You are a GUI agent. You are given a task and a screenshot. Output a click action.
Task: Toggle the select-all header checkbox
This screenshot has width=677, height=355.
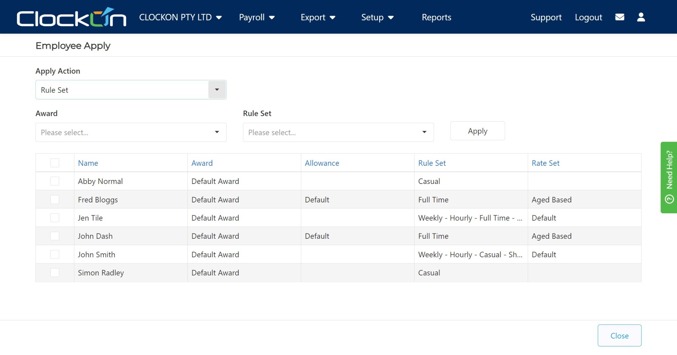click(55, 163)
